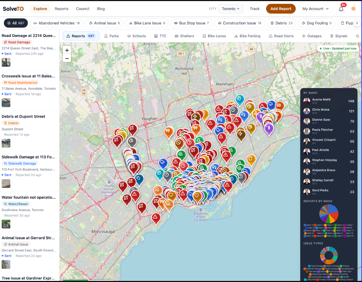Screen dimensions: 362x282
Task: Click the SolveTO logo
Action: pos(13,9)
